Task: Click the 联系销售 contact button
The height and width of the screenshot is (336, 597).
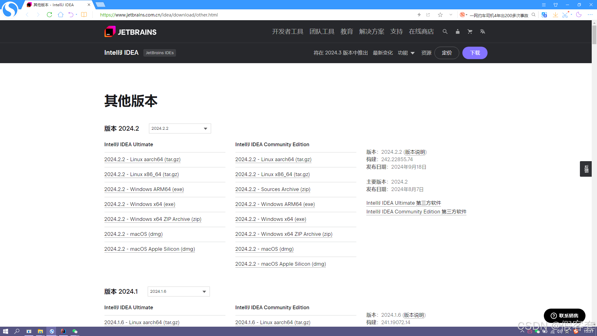Action: [x=565, y=316]
